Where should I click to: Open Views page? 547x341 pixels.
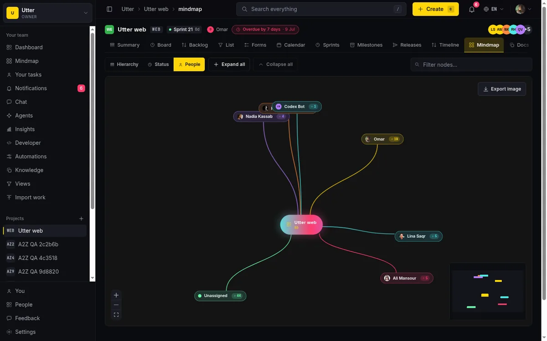pyautogui.click(x=46, y=184)
